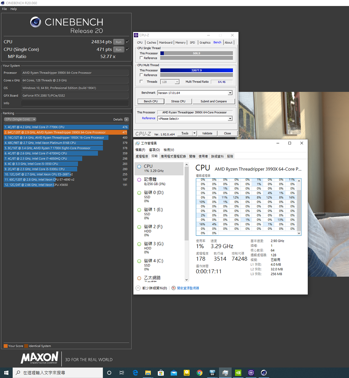This screenshot has height=378, width=349.
Task: Toggle the Threads checkbox in CPU-Z
Action: point(141,81)
